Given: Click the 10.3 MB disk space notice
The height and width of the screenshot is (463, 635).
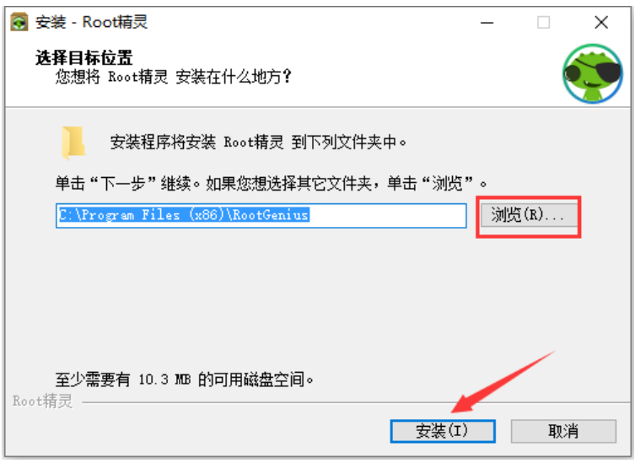Looking at the screenshot, I should click(x=185, y=380).
